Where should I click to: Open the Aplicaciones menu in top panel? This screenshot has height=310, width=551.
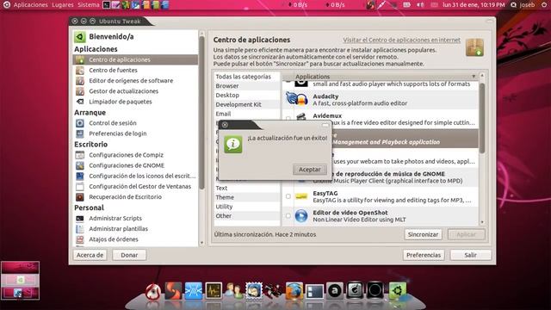31,5
